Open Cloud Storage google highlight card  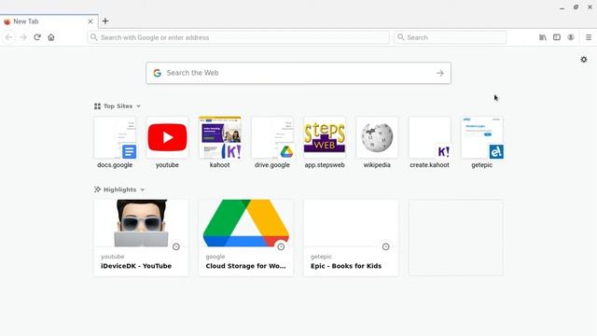pyautogui.click(x=246, y=237)
